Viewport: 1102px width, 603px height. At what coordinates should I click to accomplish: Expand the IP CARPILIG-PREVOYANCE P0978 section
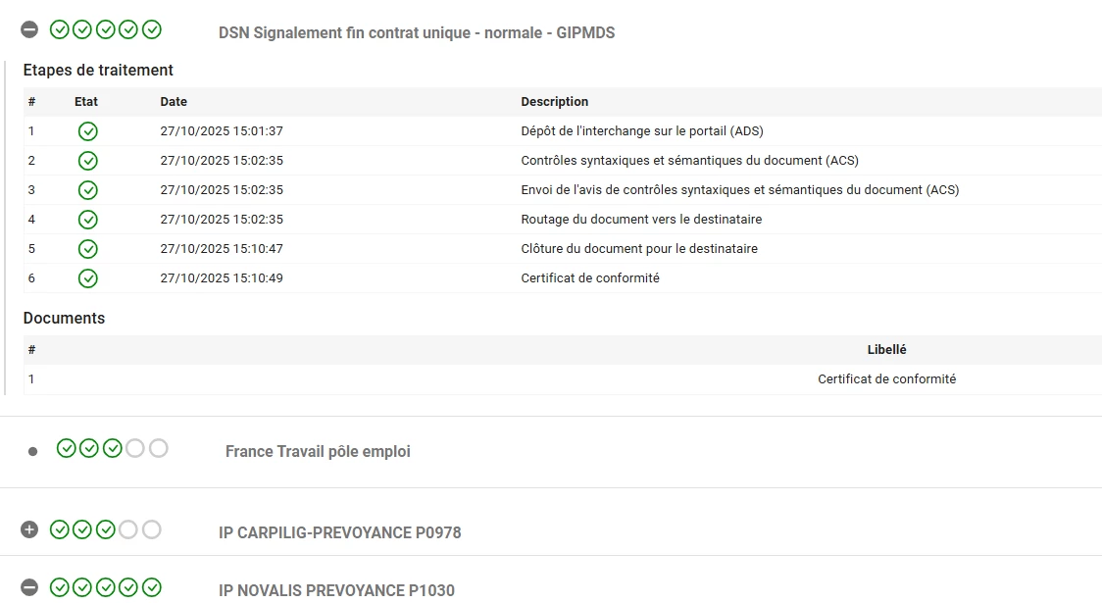click(29, 529)
